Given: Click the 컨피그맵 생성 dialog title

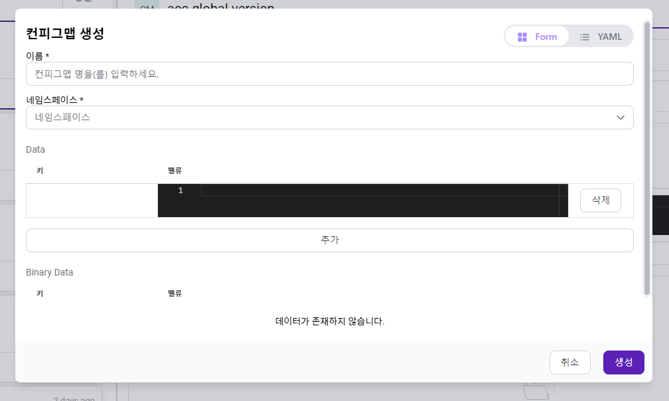Looking at the screenshot, I should point(65,33).
